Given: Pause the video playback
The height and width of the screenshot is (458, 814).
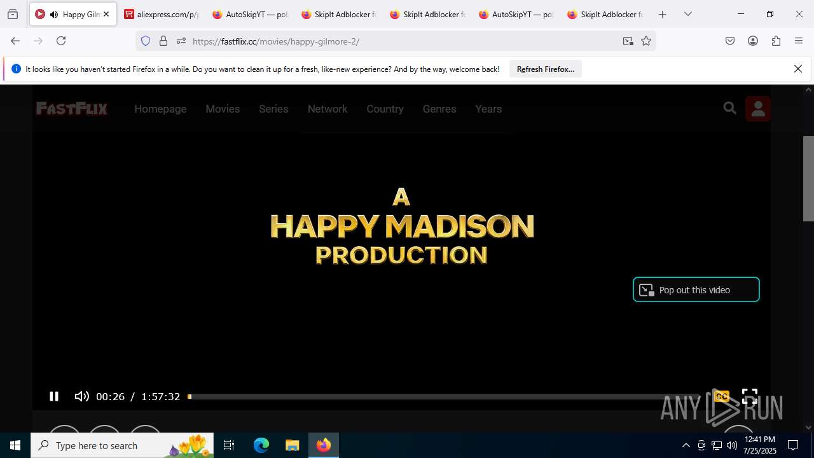Looking at the screenshot, I should coord(54,396).
